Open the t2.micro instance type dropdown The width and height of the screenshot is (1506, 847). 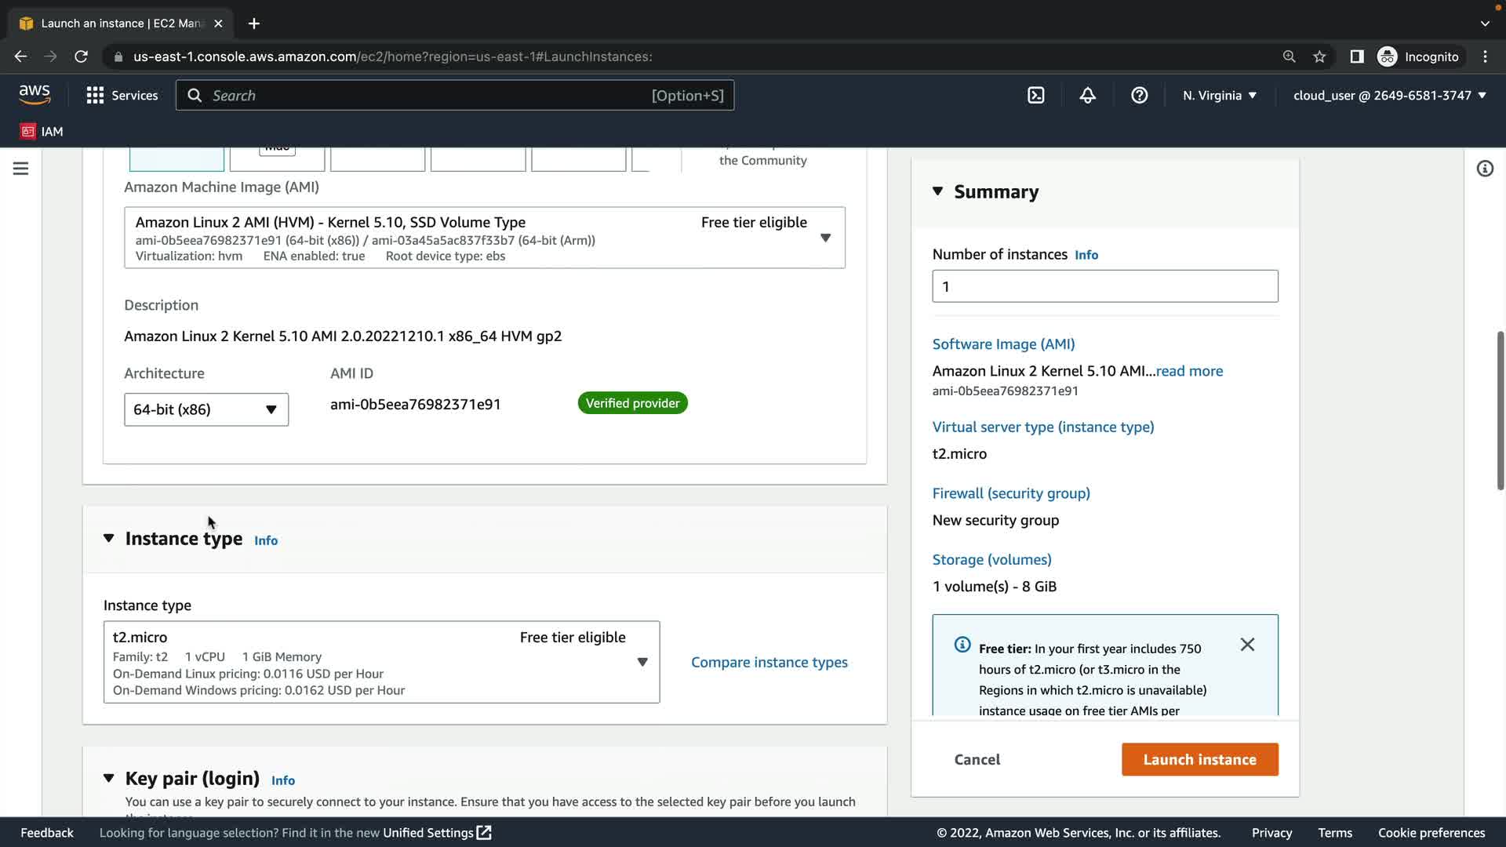coord(642,662)
